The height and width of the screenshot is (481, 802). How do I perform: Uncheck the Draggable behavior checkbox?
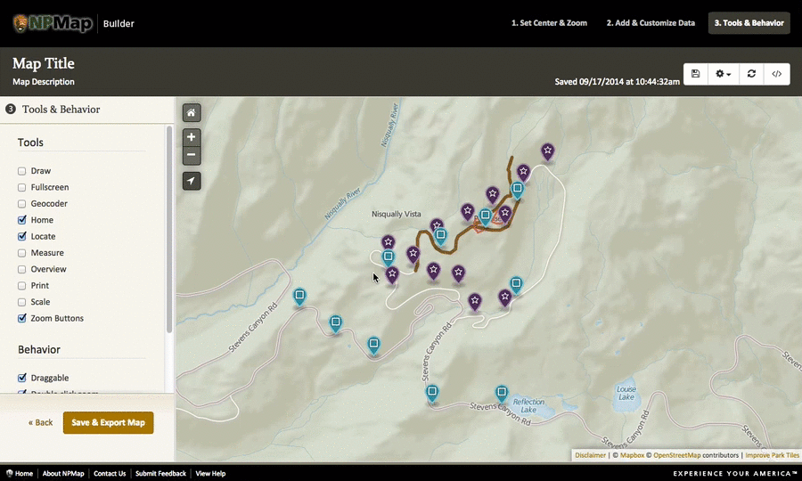click(22, 378)
